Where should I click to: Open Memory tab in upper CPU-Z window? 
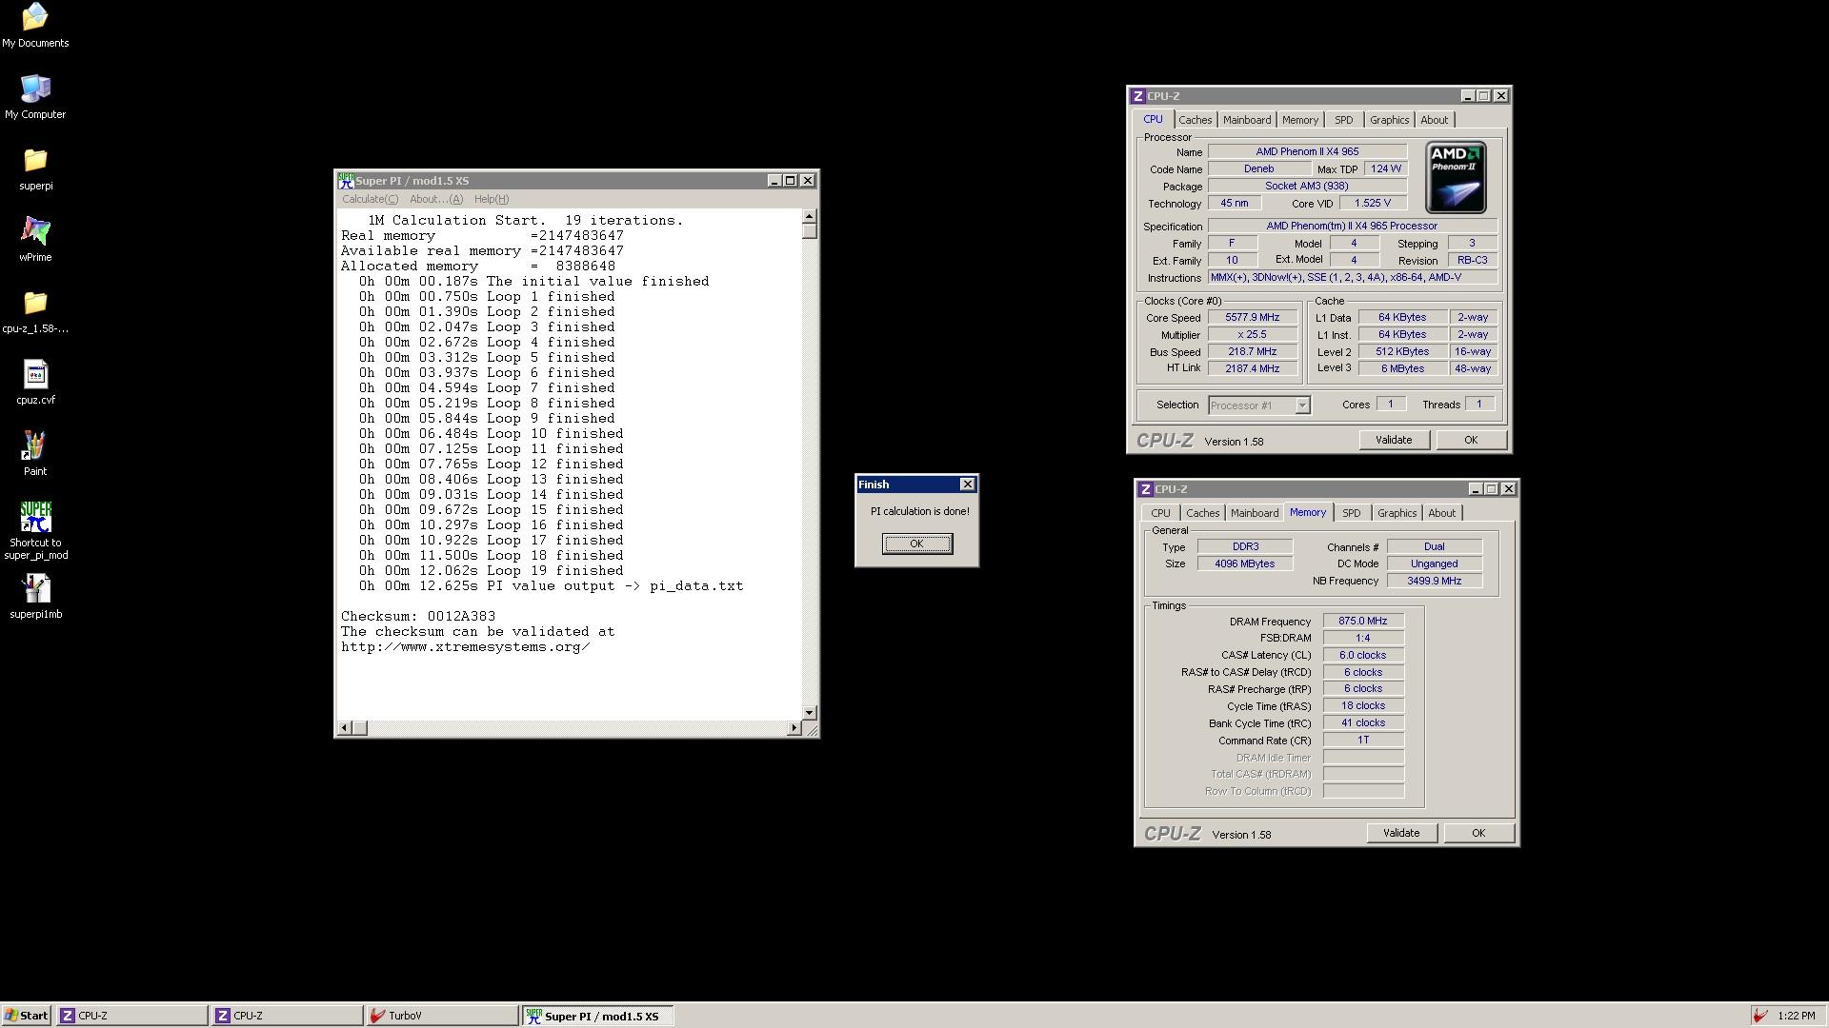coord(1299,120)
